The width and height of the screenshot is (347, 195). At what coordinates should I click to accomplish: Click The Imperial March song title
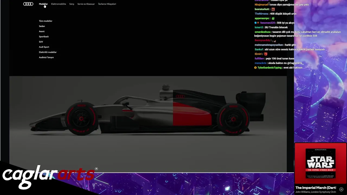coord(316,188)
